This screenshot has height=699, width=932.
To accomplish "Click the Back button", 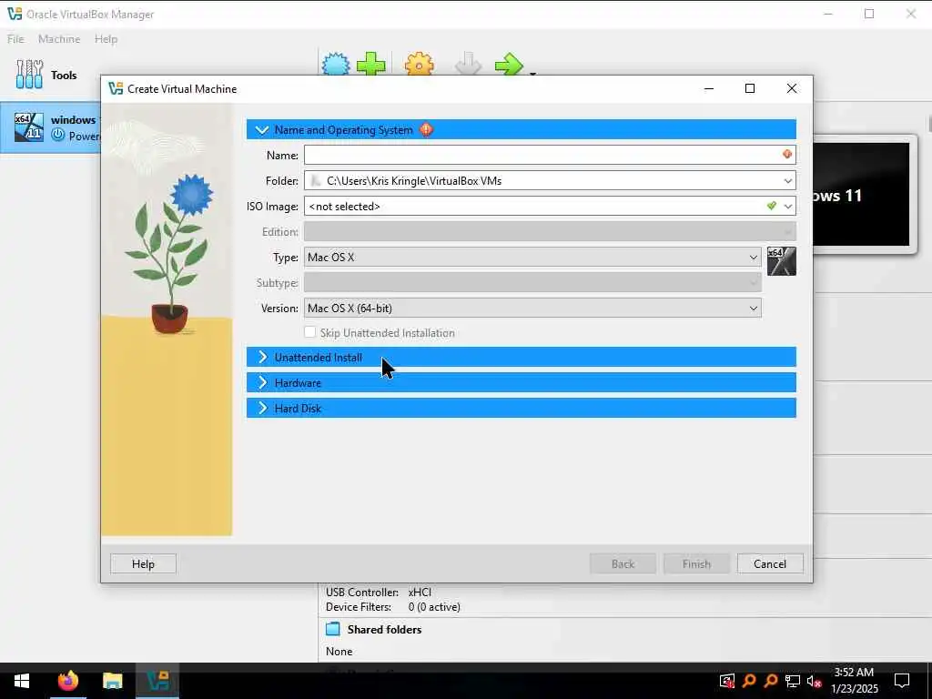I will pos(623,563).
